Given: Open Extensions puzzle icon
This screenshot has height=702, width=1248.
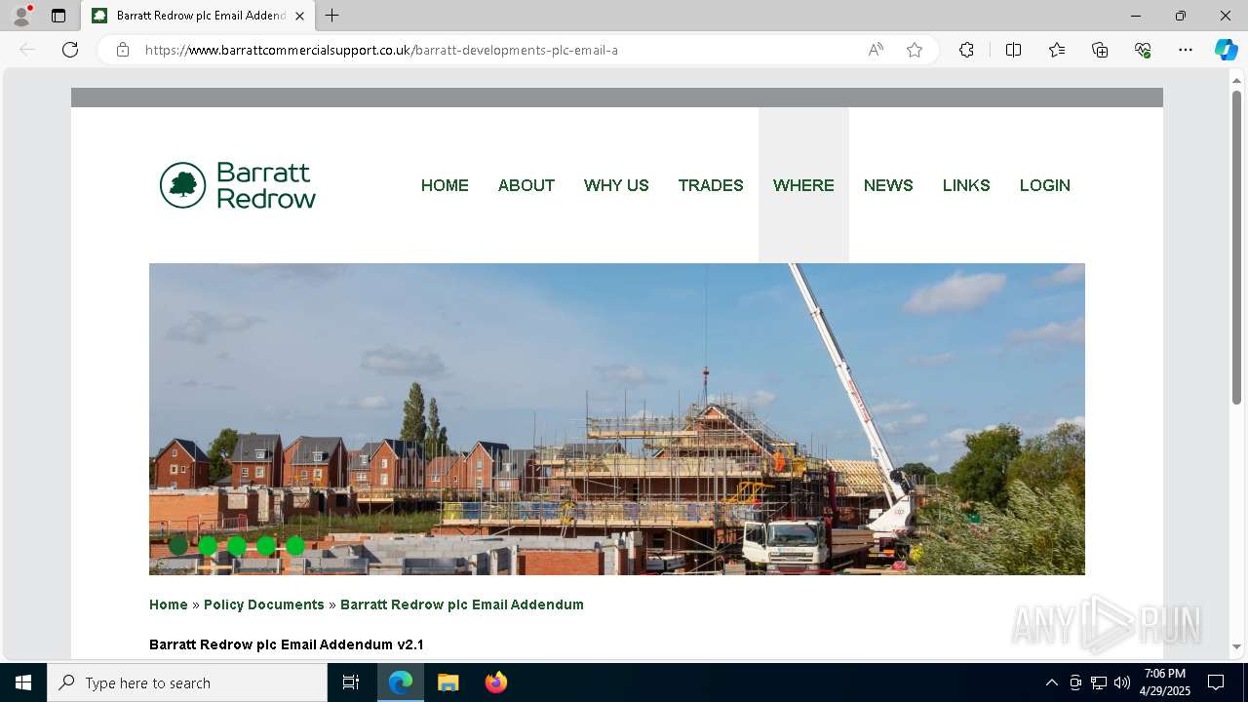Looking at the screenshot, I should [966, 50].
